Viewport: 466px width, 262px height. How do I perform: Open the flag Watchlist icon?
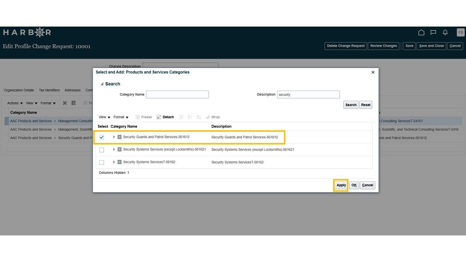[433, 32]
